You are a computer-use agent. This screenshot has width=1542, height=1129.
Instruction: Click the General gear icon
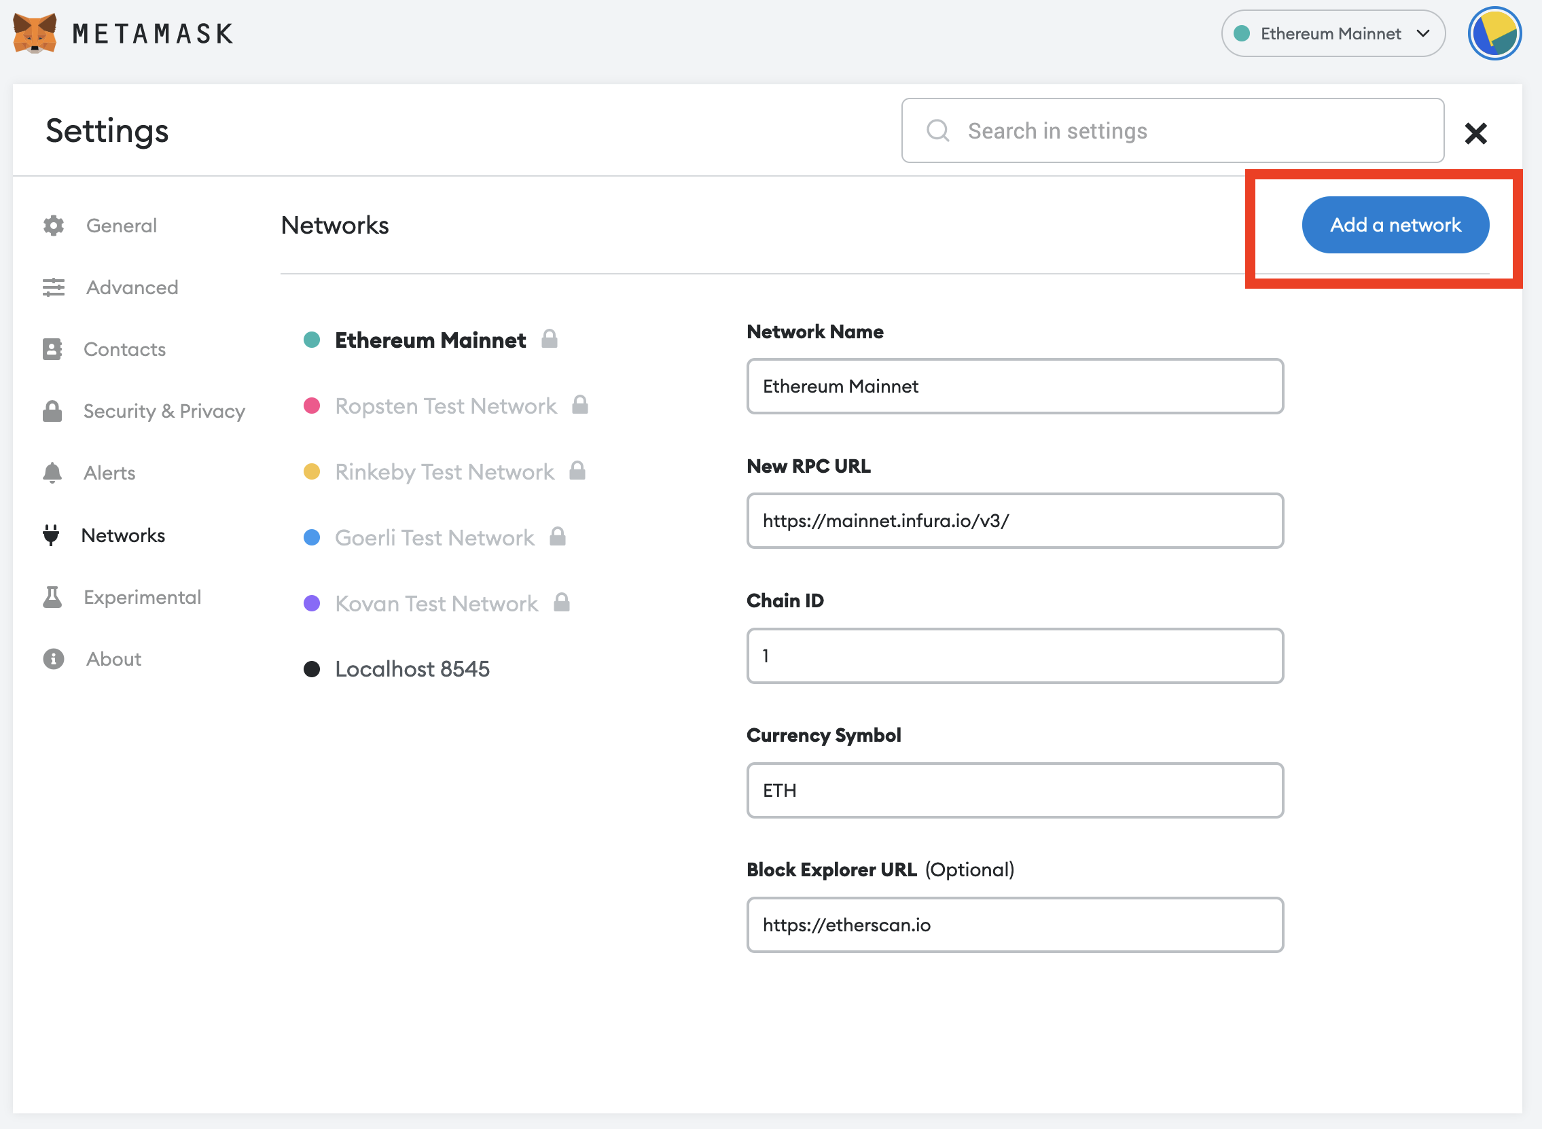pyautogui.click(x=53, y=226)
